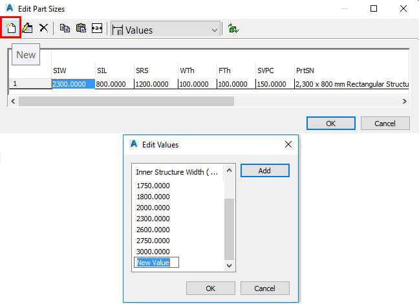
Task: Select value 2600.0000 in list
Action: tap(153, 230)
